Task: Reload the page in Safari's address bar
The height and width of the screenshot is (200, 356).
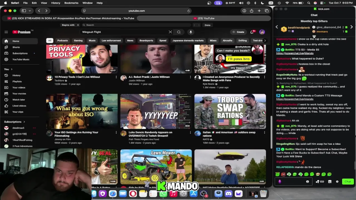Action: tap(189, 11)
